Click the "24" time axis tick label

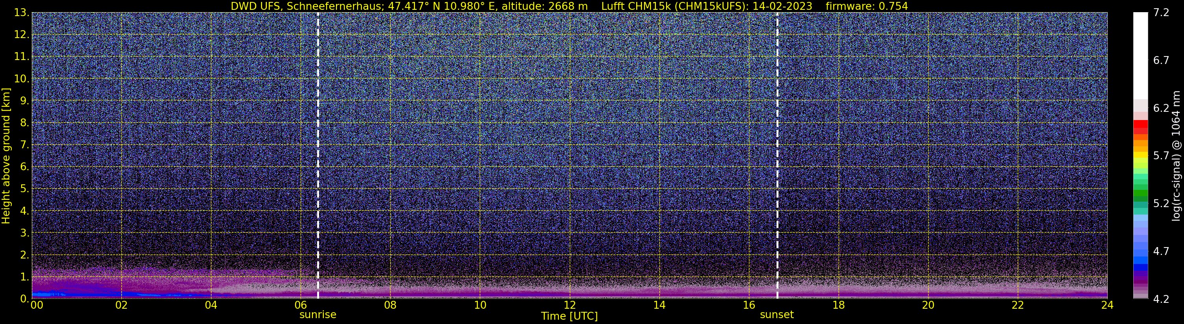pyautogui.click(x=1107, y=305)
